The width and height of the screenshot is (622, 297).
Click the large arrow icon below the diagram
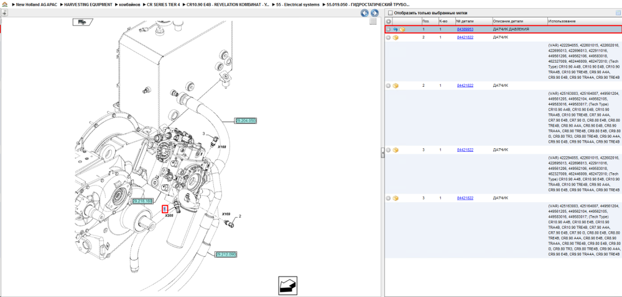click(287, 285)
